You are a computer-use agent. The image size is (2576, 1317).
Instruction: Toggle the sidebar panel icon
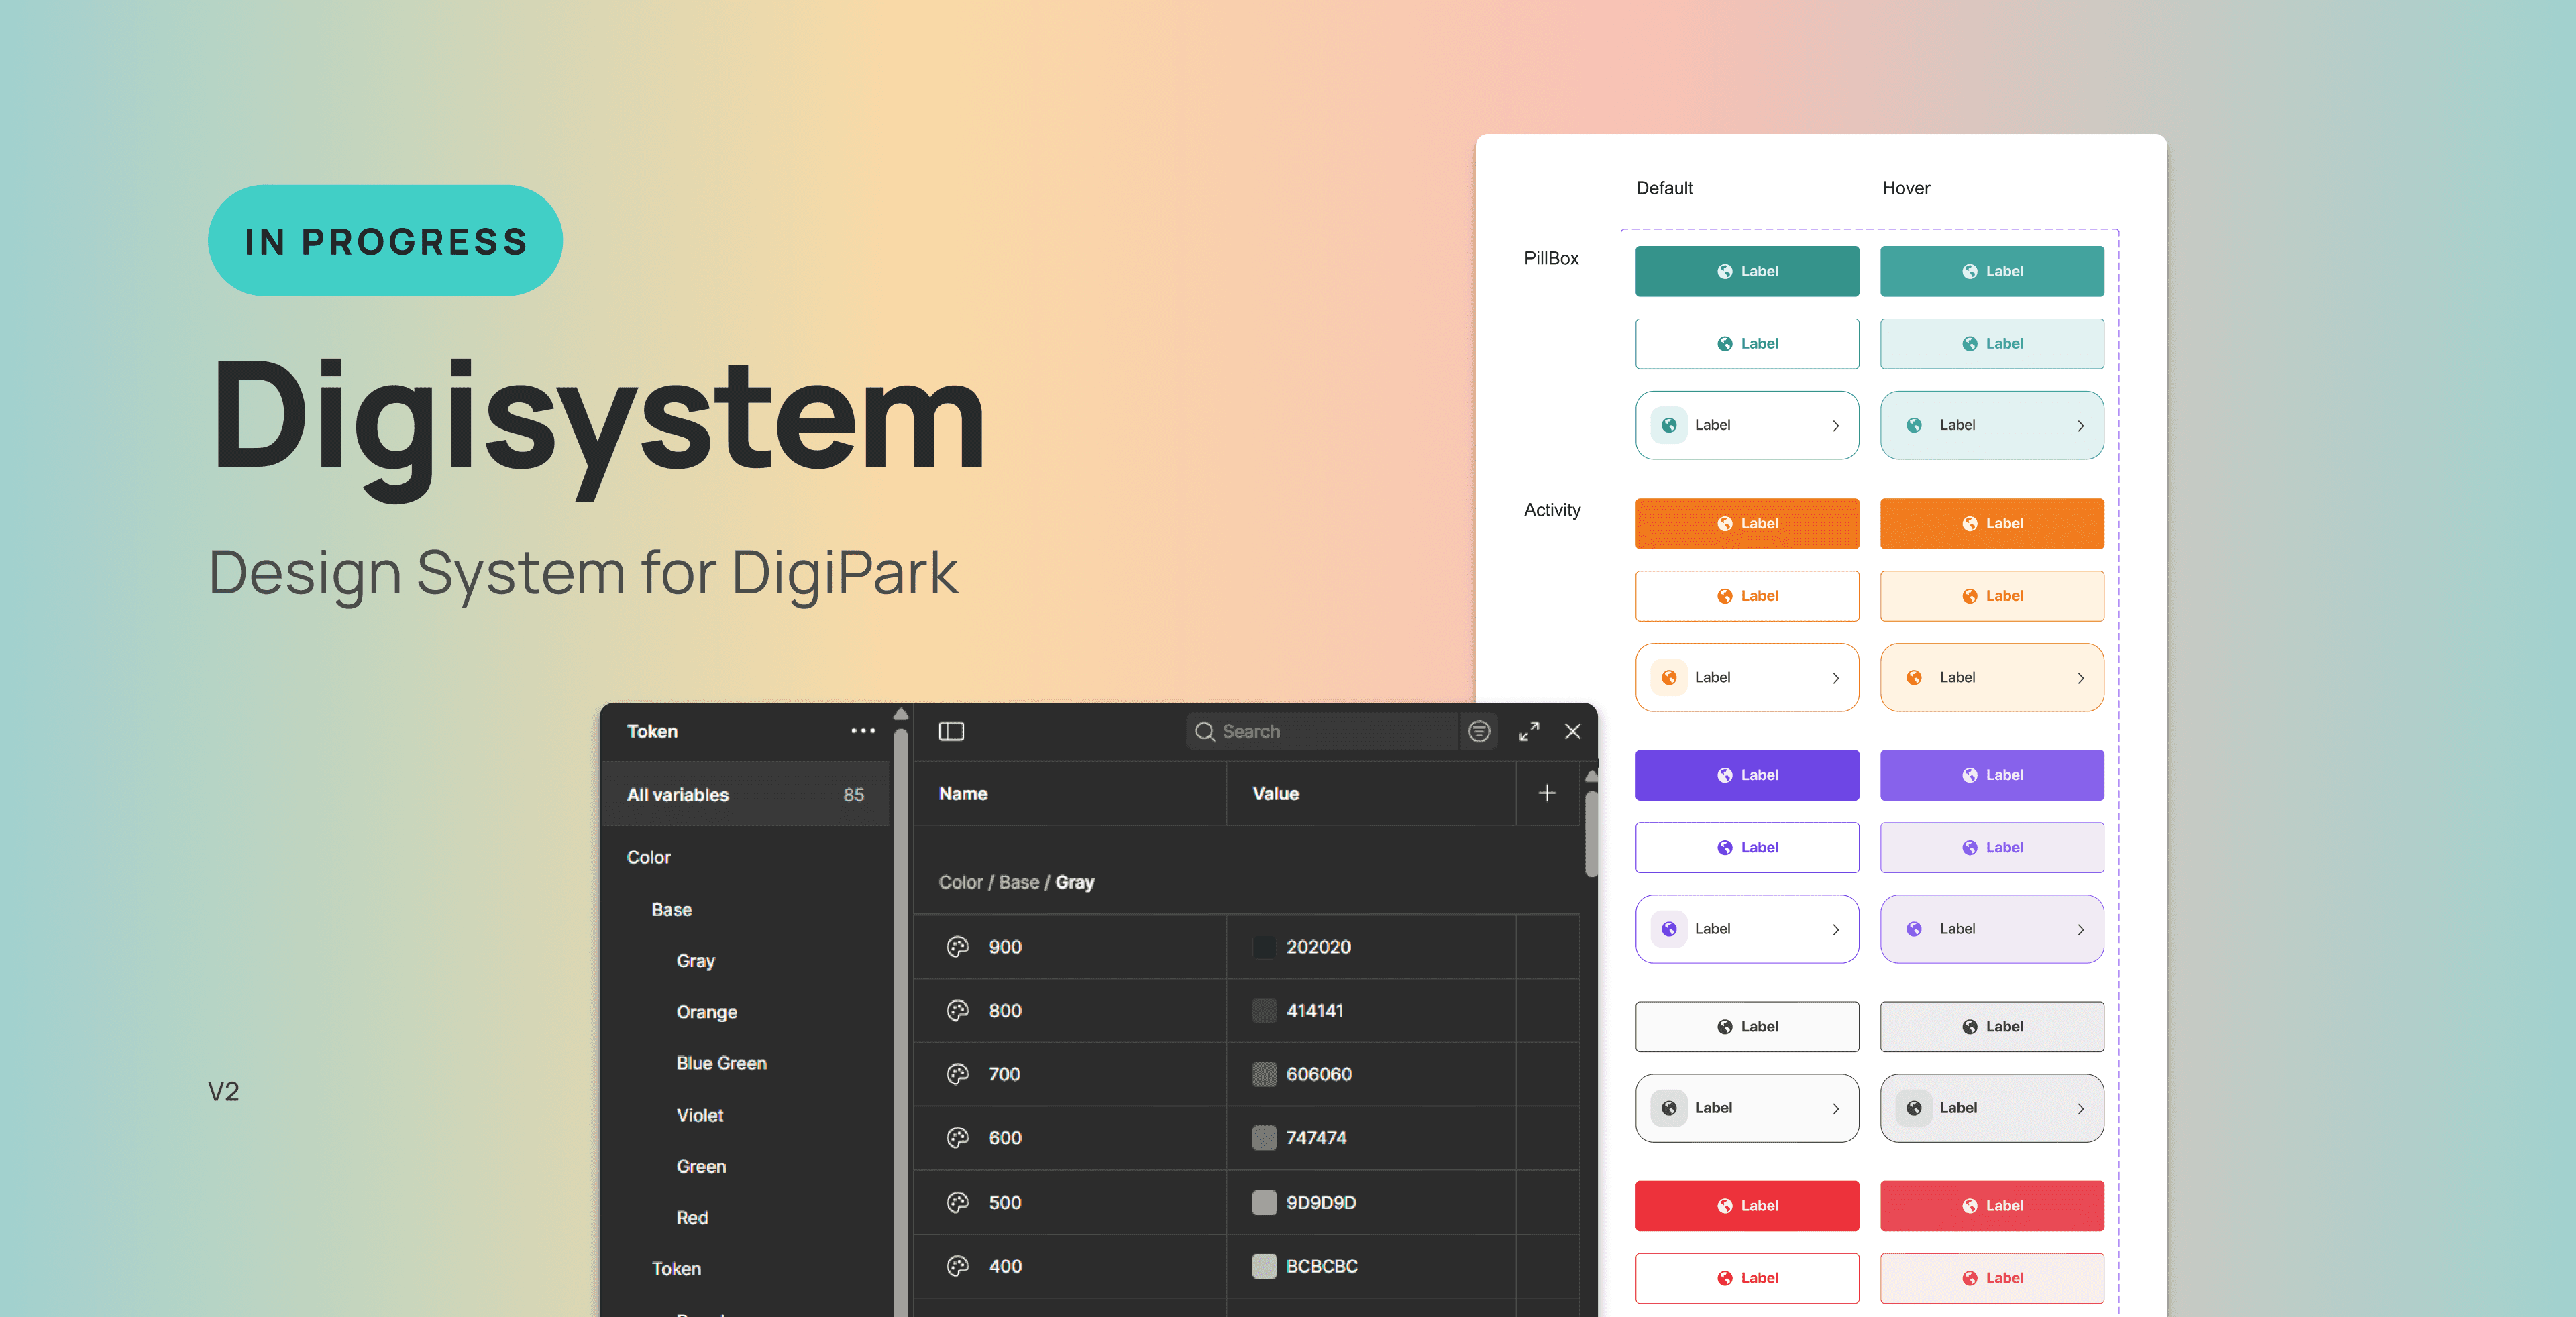pyautogui.click(x=951, y=732)
